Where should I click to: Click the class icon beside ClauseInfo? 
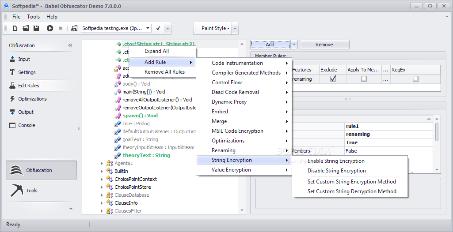(110, 203)
